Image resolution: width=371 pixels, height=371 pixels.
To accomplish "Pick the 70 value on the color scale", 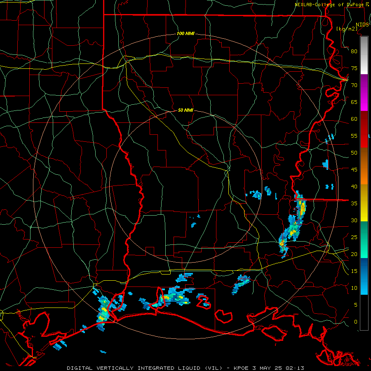I will [354, 85].
